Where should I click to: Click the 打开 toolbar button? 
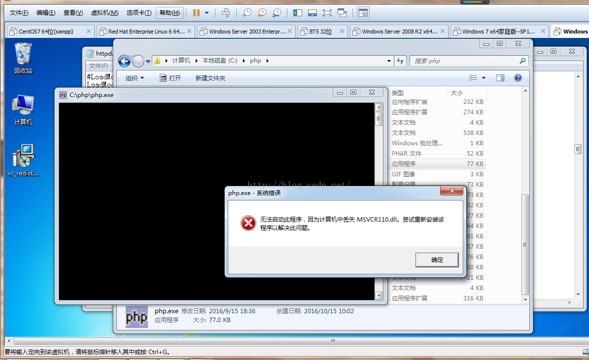tap(171, 78)
